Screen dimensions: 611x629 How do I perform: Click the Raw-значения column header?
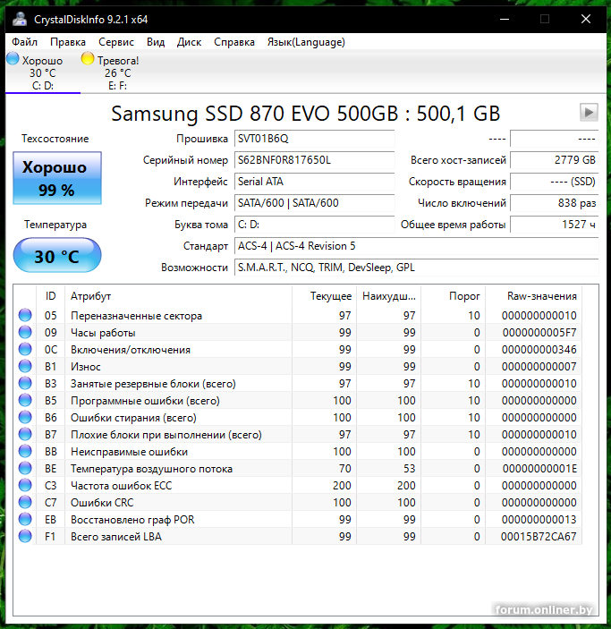(533, 296)
